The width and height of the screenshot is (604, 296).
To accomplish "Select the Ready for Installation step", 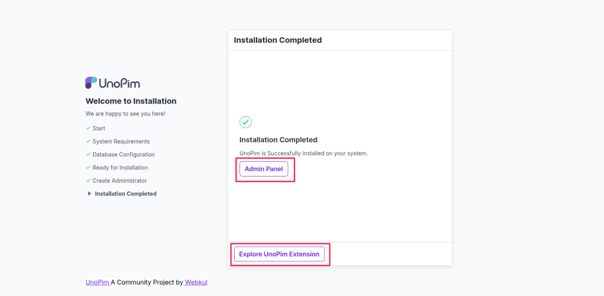I will (120, 167).
